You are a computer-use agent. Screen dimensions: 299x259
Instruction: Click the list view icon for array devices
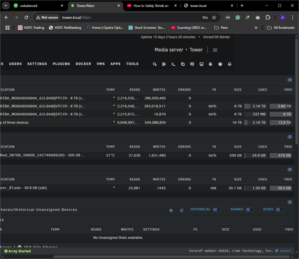289,80
